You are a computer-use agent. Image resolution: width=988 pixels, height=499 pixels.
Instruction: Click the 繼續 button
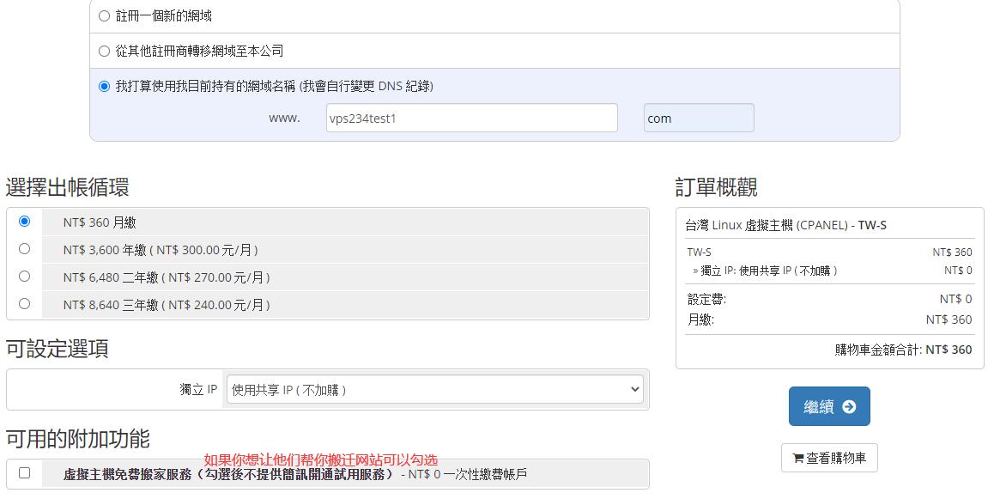tap(829, 406)
